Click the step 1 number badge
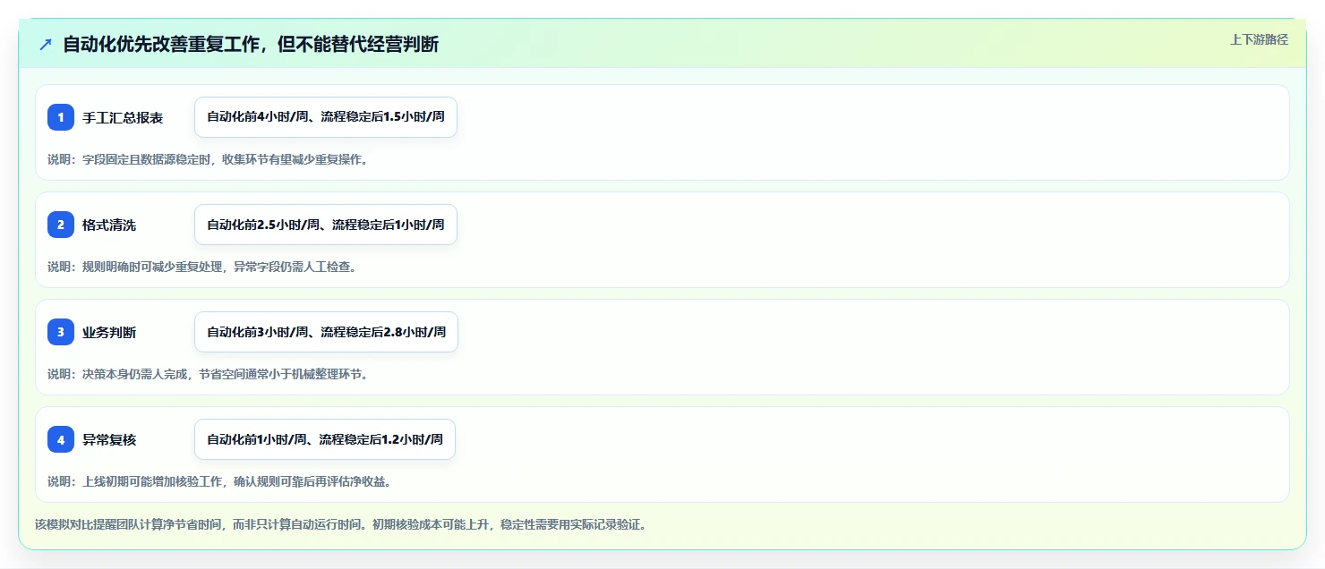1325x569 pixels. pos(61,117)
